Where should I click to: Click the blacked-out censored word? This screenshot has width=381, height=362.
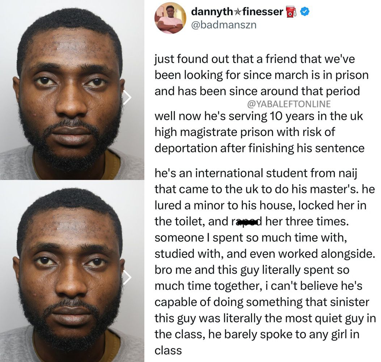pos(247,222)
